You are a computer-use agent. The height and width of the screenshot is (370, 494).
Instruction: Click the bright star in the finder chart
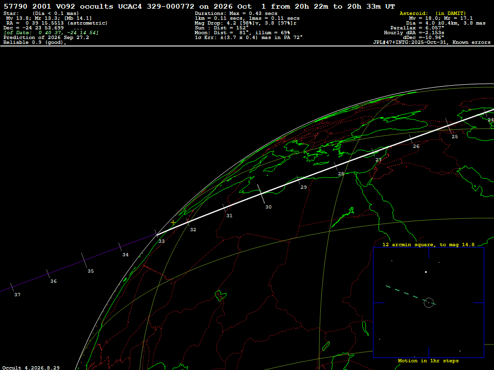point(426,272)
